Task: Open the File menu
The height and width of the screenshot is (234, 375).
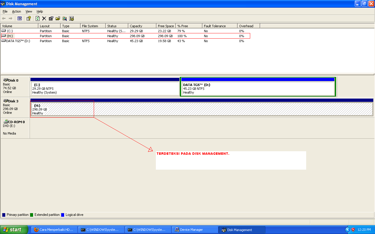Action: point(5,11)
